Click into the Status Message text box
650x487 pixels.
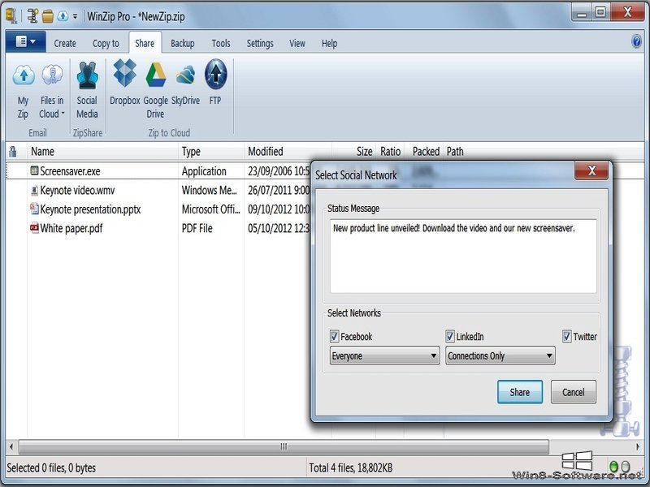click(x=463, y=256)
